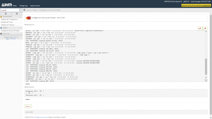Clear the sidebar search field
This screenshot has height=119, width=212.
point(20,10)
